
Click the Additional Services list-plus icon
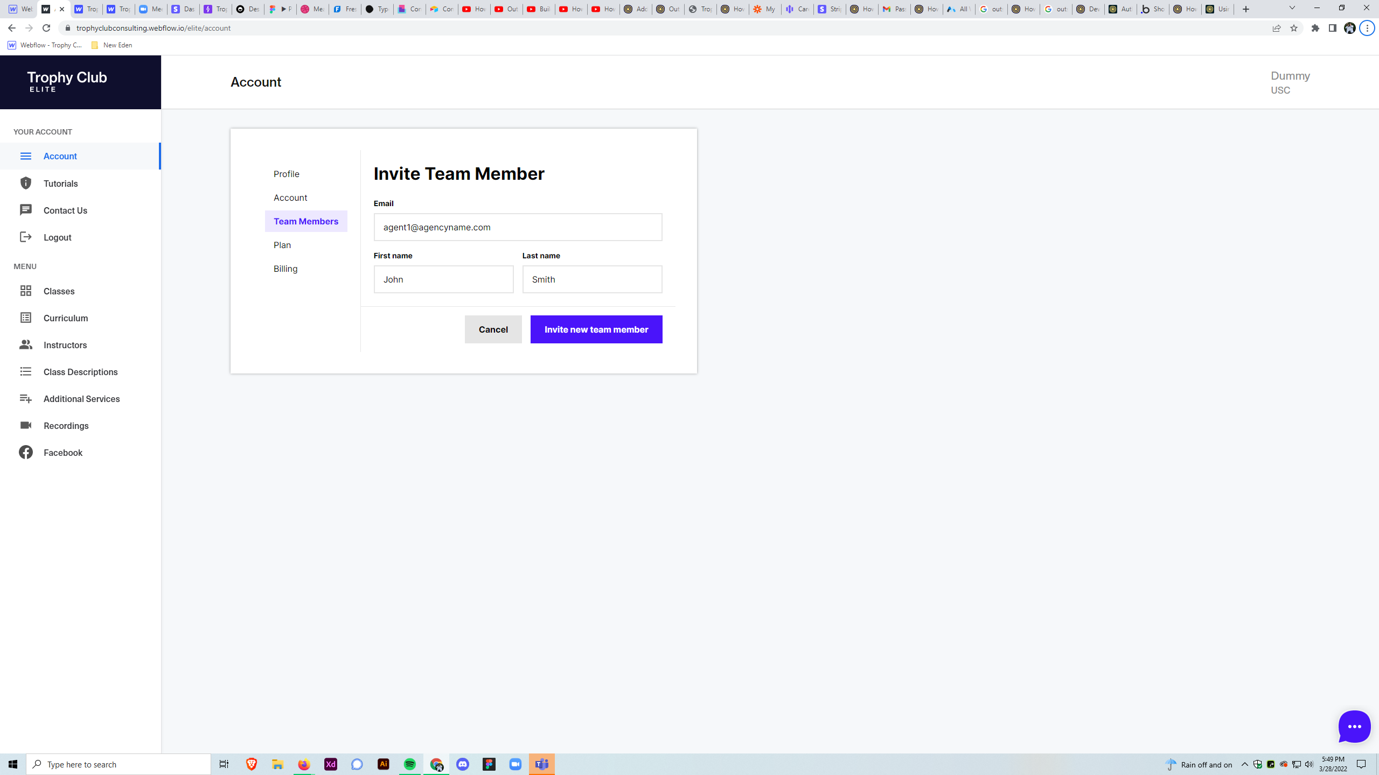coord(25,398)
